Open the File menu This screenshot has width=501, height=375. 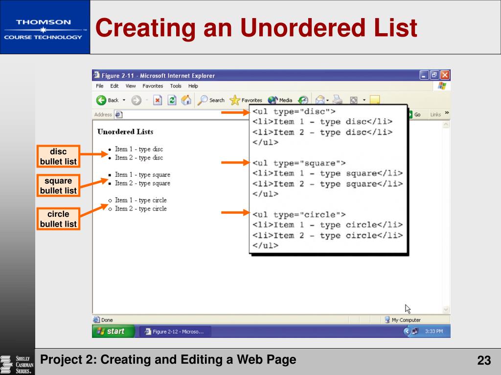tap(100, 86)
